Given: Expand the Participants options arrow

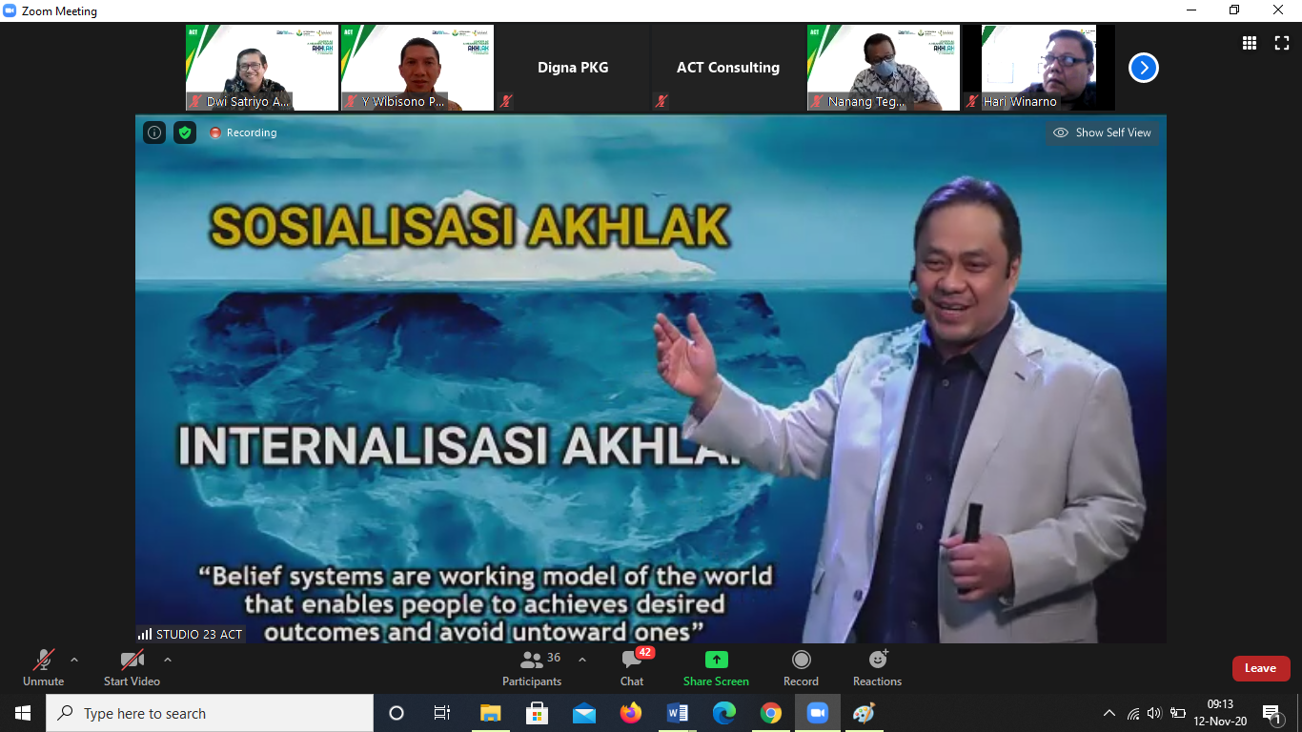Looking at the screenshot, I should point(582,660).
